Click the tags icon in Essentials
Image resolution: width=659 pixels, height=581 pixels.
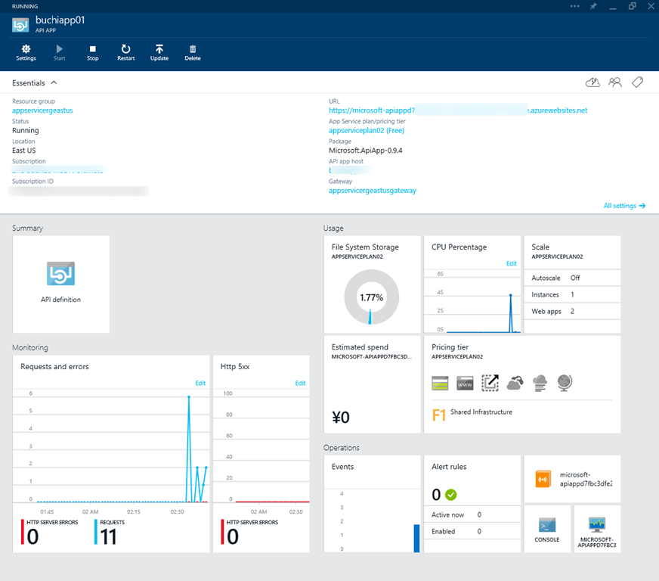(637, 82)
